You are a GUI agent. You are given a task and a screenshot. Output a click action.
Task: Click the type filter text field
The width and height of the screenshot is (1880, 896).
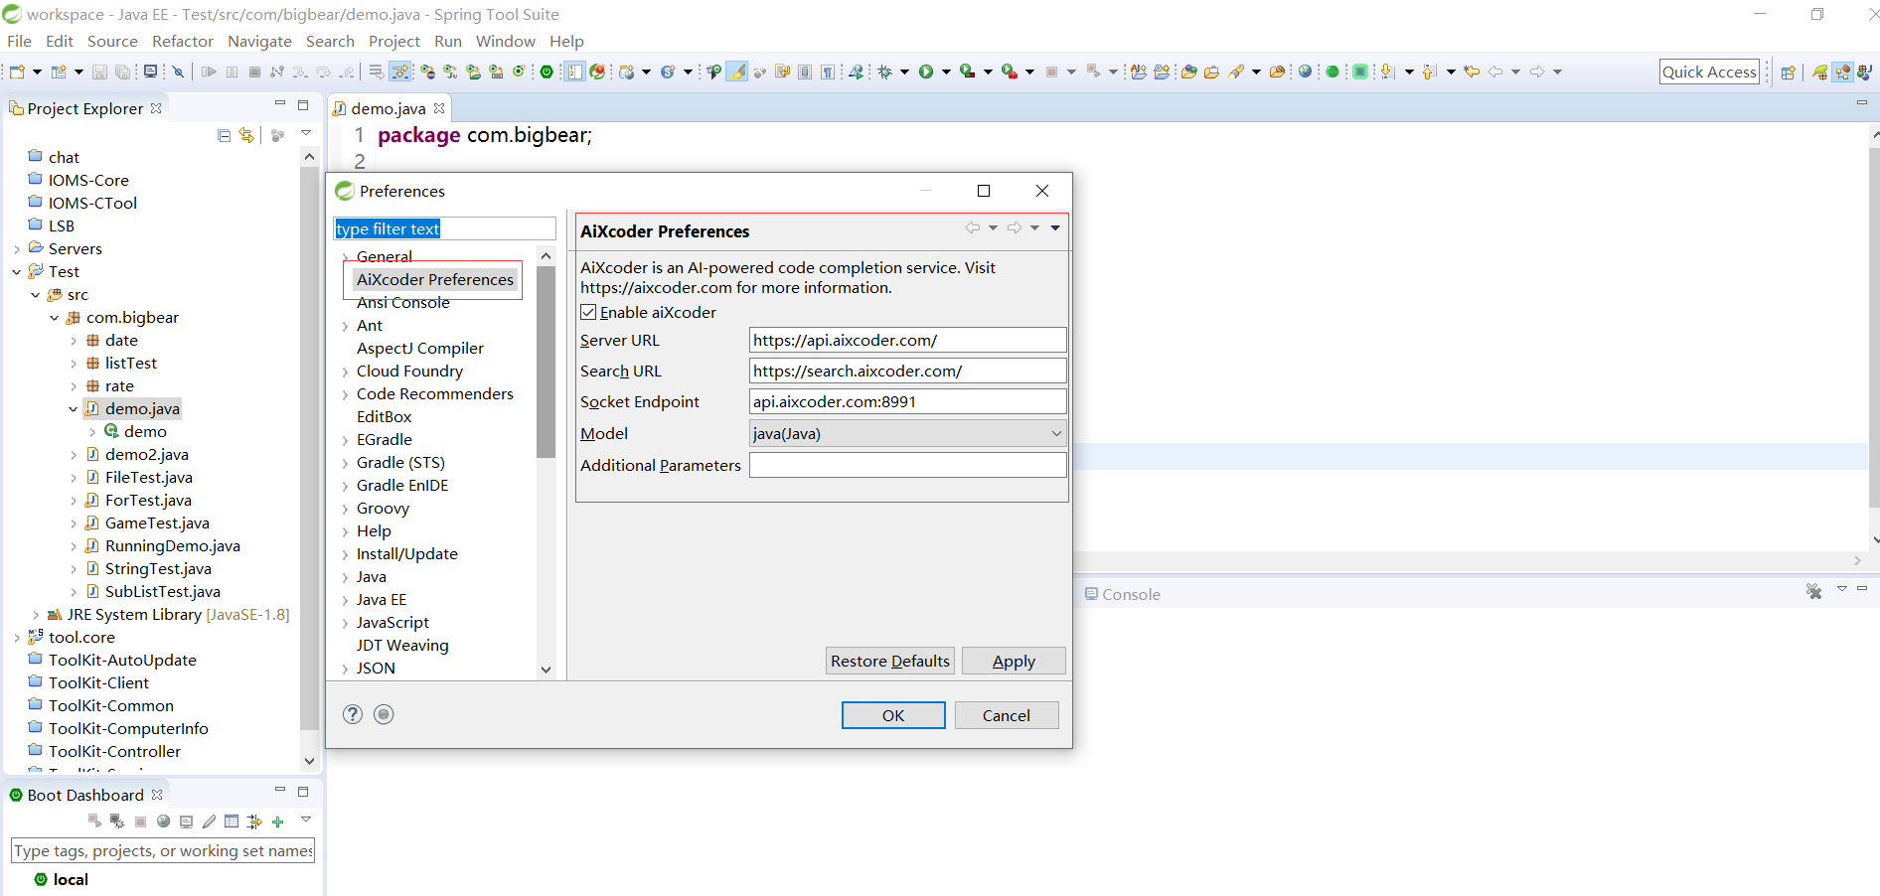[x=444, y=228]
